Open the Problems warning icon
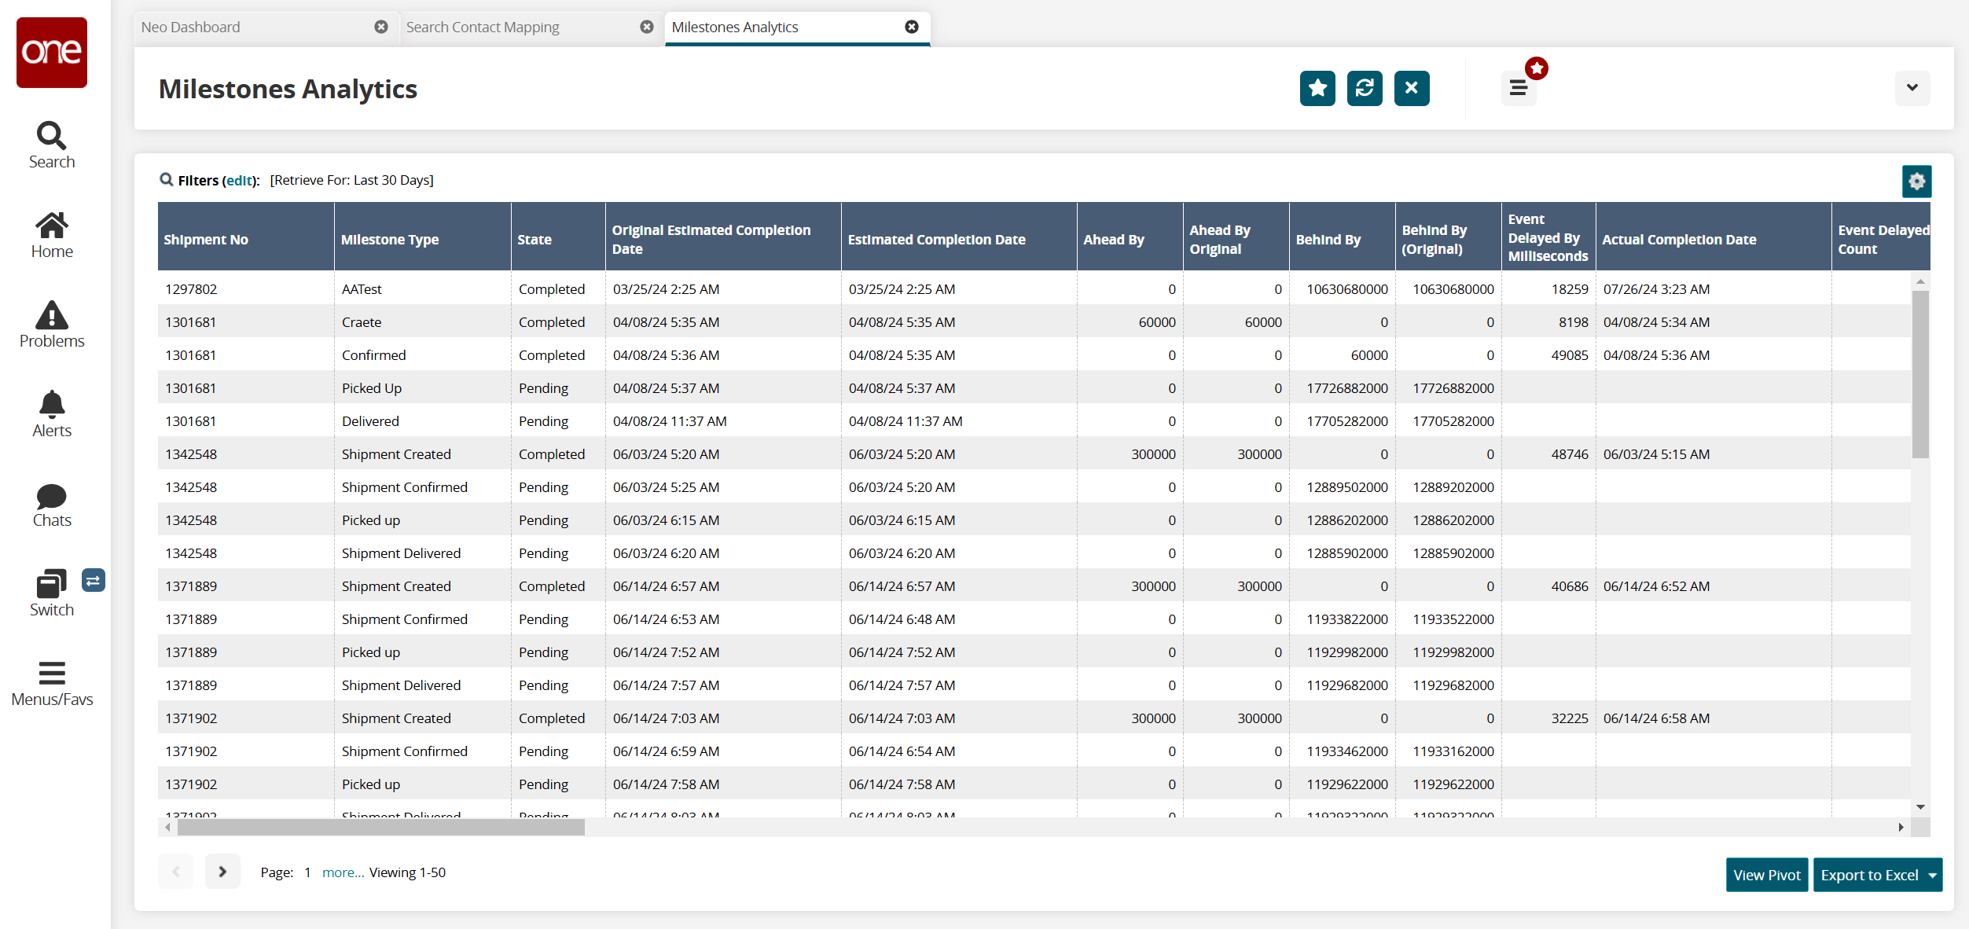Image resolution: width=1969 pixels, height=929 pixels. (52, 325)
